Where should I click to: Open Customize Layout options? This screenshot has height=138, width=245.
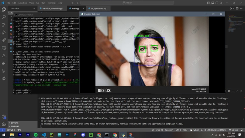(221, 3)
